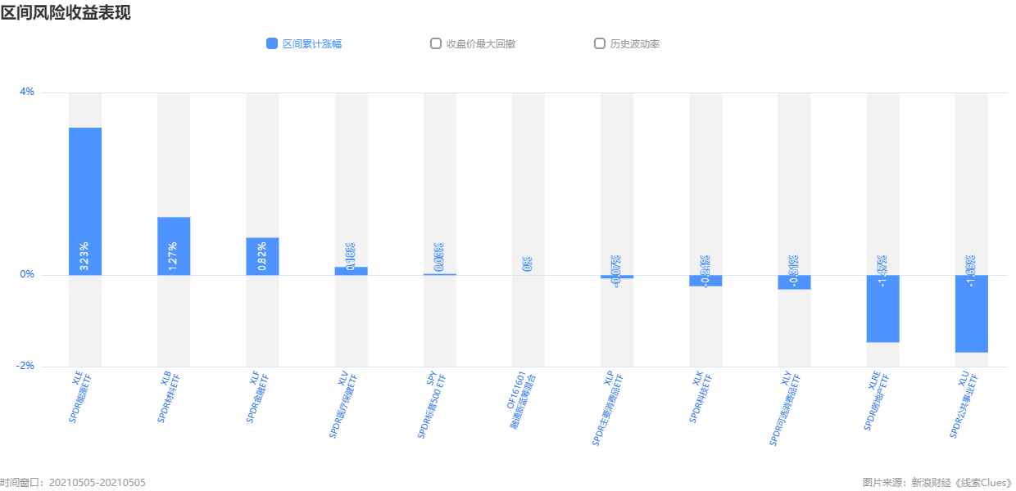
Task: Enable the 收盘价最大回撤 series checkbox
Action: 436,44
